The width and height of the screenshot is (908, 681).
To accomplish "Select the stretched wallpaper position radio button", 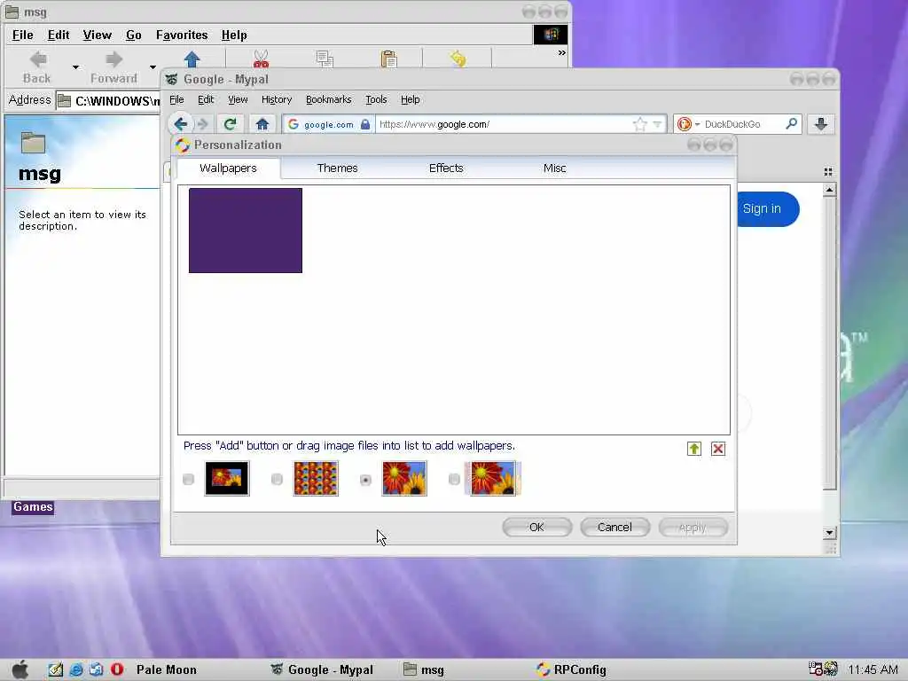I will pyautogui.click(x=365, y=480).
